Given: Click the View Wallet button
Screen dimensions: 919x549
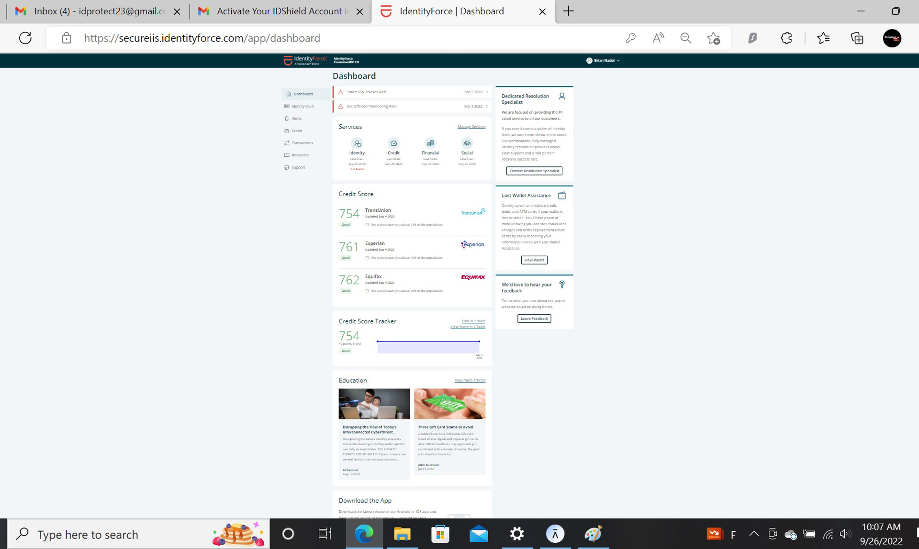Looking at the screenshot, I should click(x=534, y=260).
